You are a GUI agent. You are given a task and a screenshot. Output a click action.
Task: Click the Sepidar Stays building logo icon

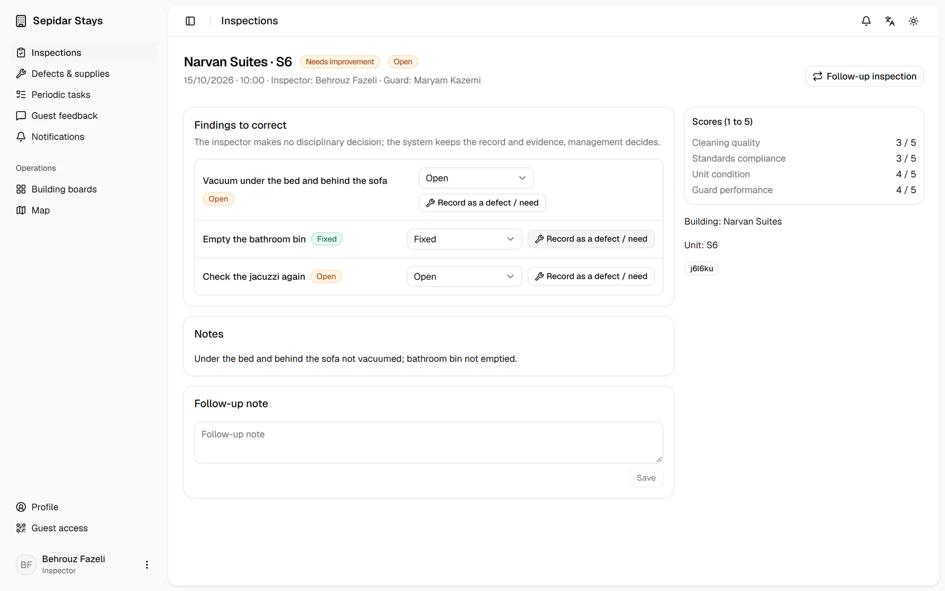[21, 21]
